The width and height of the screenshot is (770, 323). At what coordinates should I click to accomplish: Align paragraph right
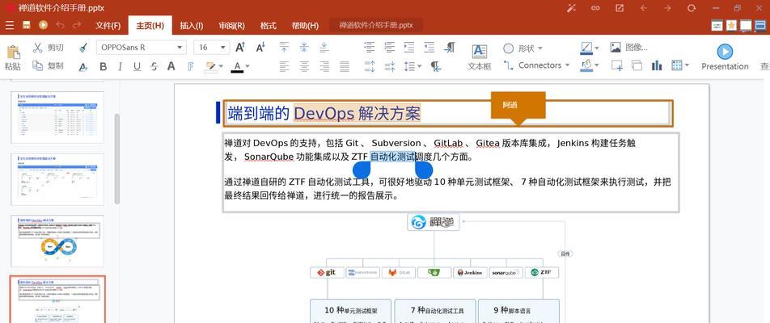click(324, 66)
